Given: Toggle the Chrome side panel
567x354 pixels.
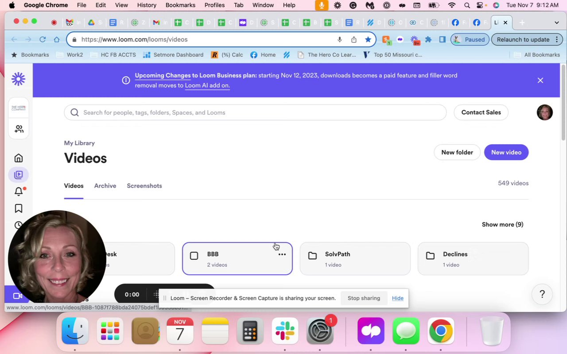Looking at the screenshot, I should (442, 39).
